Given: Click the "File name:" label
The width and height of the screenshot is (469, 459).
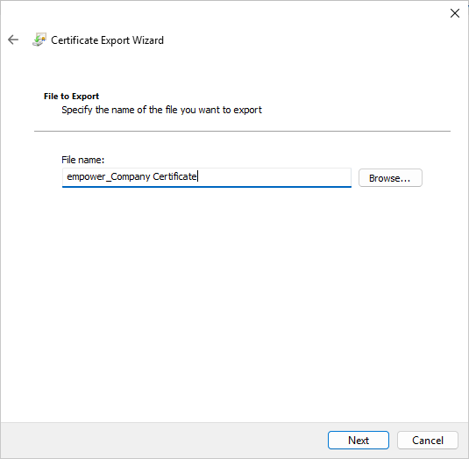Looking at the screenshot, I should pyautogui.click(x=83, y=160).
